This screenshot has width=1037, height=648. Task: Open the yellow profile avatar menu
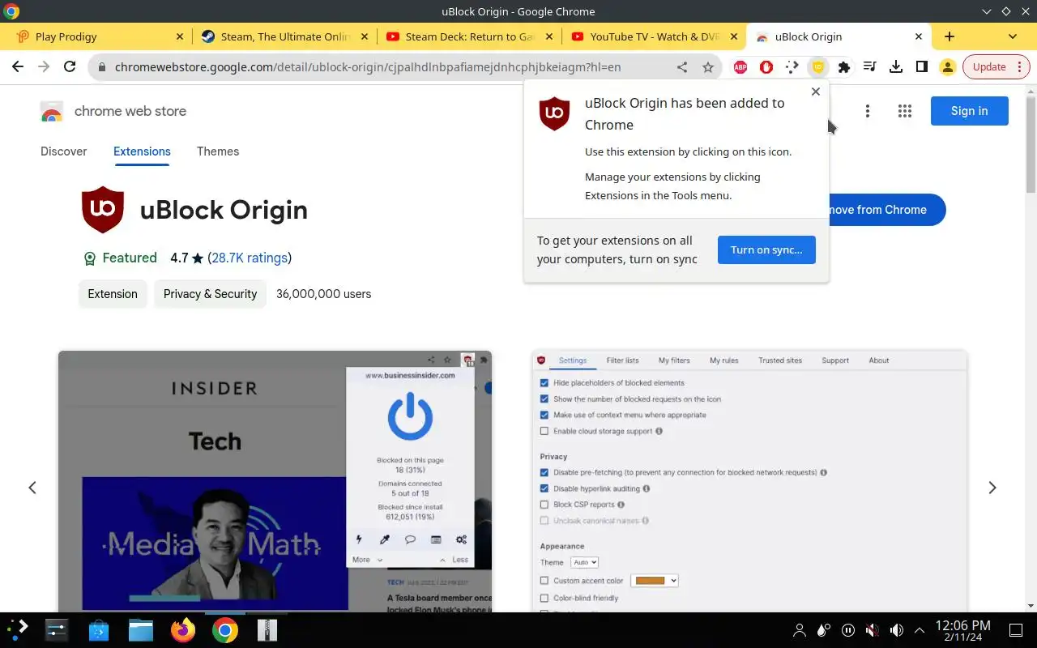click(948, 67)
